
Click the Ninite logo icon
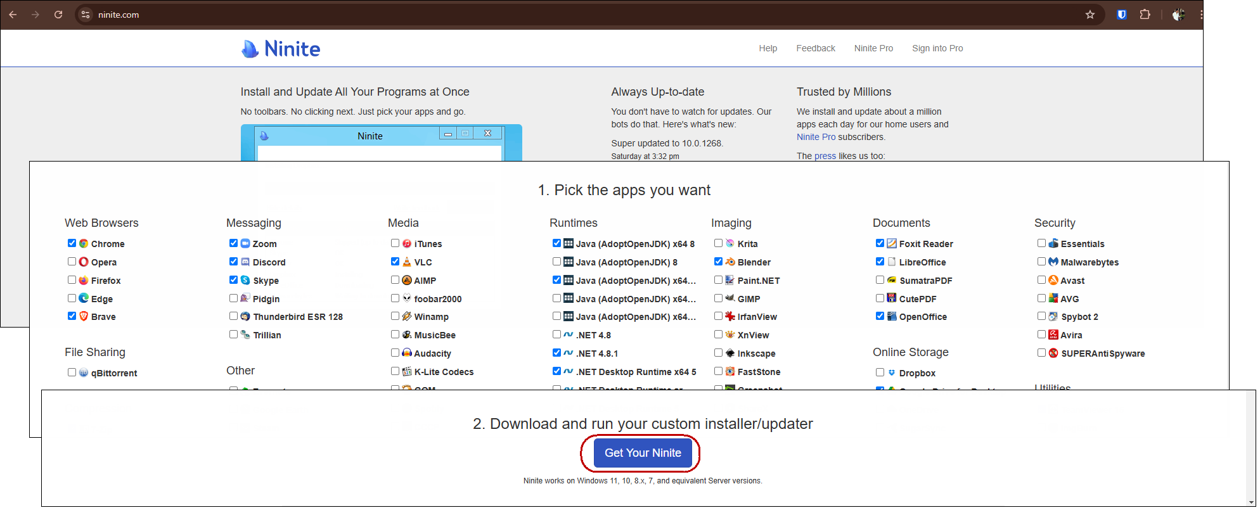point(250,49)
